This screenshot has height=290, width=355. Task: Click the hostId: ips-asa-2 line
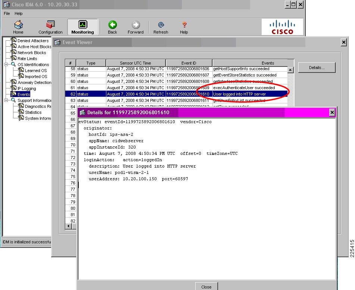[111, 134]
